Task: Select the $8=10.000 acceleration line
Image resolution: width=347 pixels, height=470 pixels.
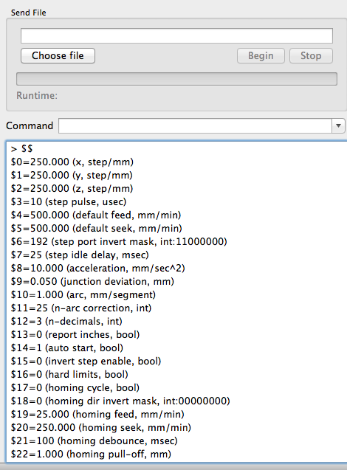Action: [97, 268]
